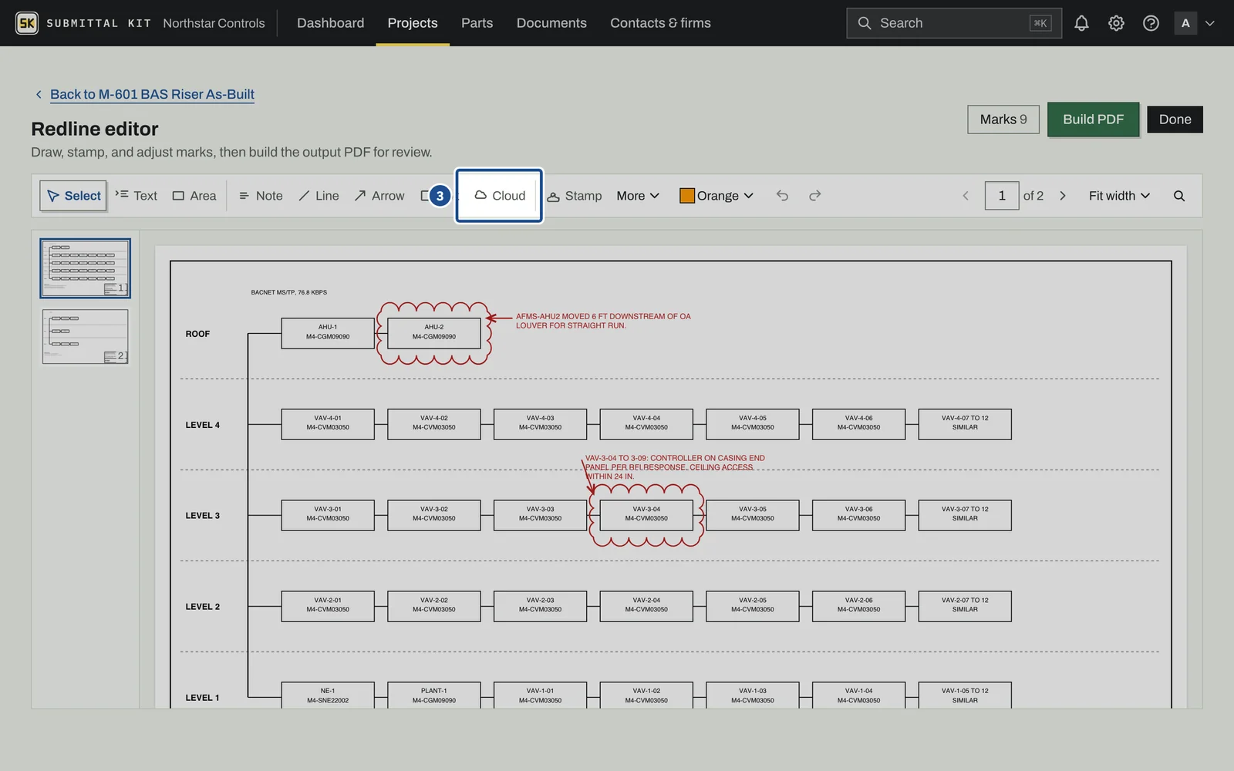Open the help icon

[1151, 23]
